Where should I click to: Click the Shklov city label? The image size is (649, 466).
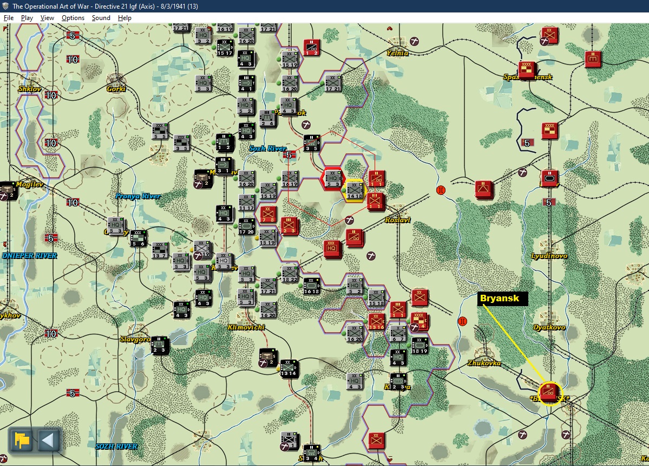pos(29,89)
